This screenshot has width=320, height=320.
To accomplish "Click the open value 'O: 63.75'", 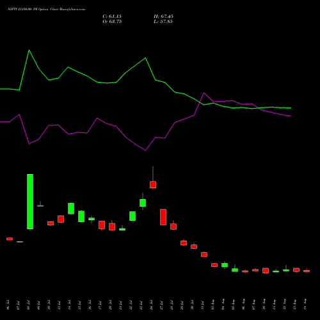I will tap(112, 22).
